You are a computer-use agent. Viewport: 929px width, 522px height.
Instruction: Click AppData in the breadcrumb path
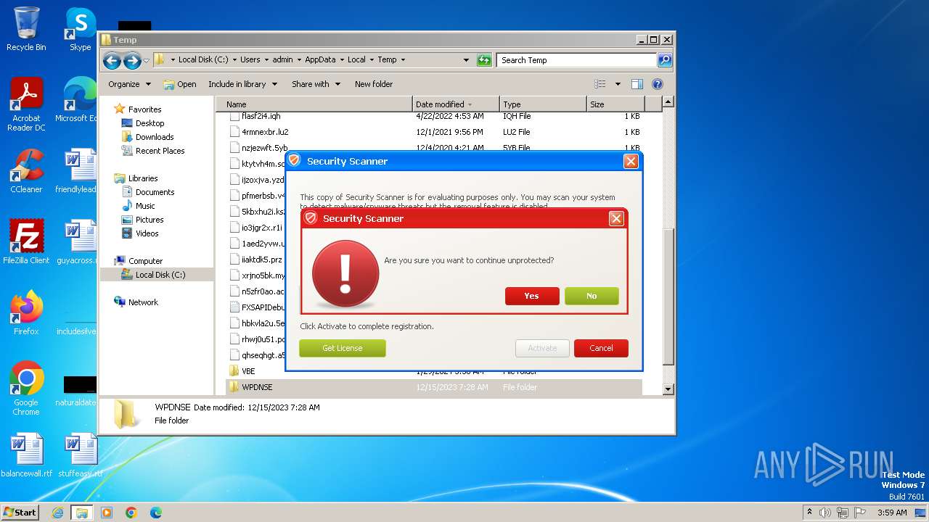320,60
